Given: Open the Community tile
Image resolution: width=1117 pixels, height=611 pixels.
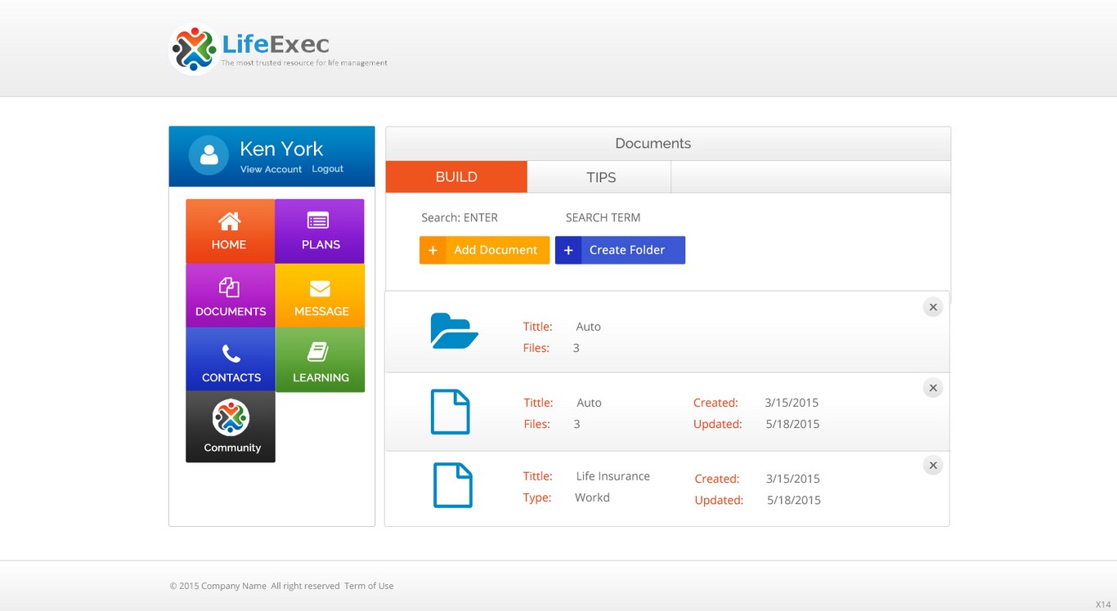Looking at the screenshot, I should (x=230, y=426).
